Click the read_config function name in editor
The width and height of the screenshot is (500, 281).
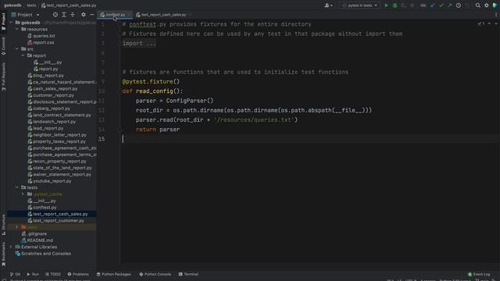coord(154,91)
